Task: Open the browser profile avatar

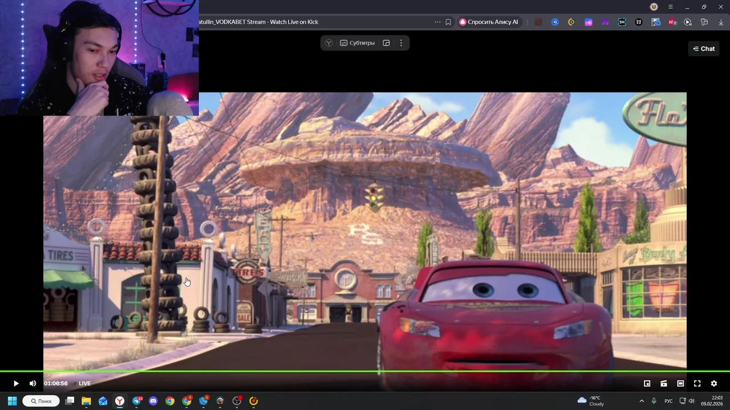Action: click(654, 7)
